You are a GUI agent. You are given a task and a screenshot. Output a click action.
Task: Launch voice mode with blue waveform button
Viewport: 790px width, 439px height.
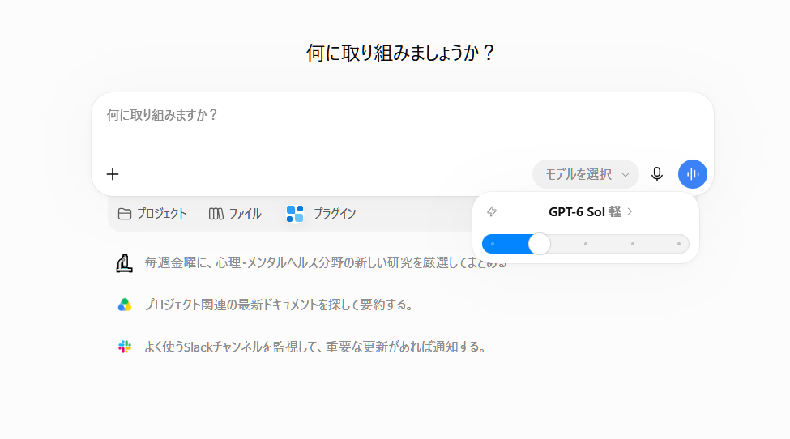pos(693,174)
